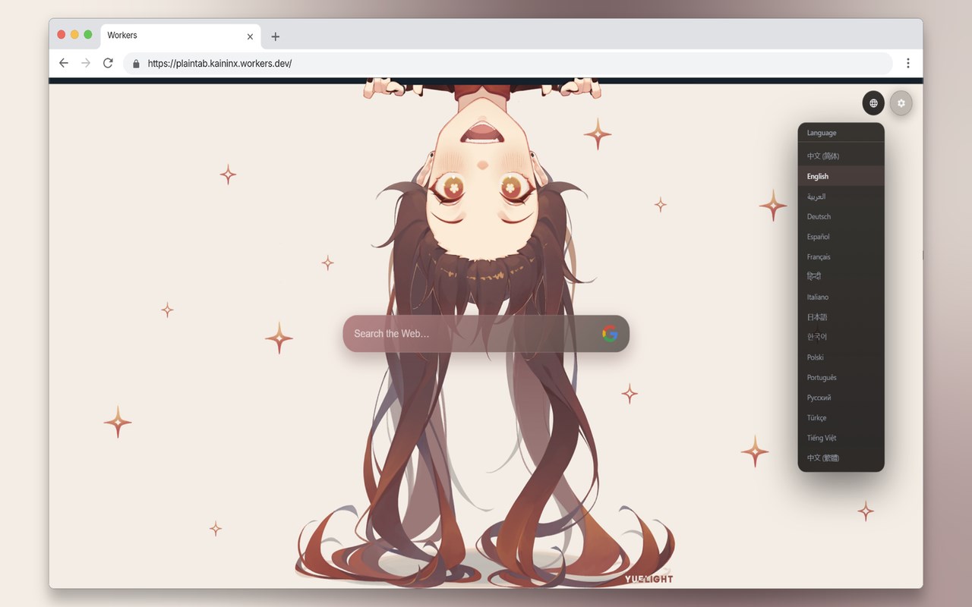Focus the Search the Web field

click(x=486, y=334)
